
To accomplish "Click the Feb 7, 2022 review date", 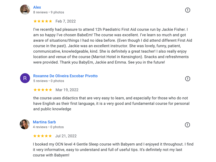I will [x=66, y=21].
